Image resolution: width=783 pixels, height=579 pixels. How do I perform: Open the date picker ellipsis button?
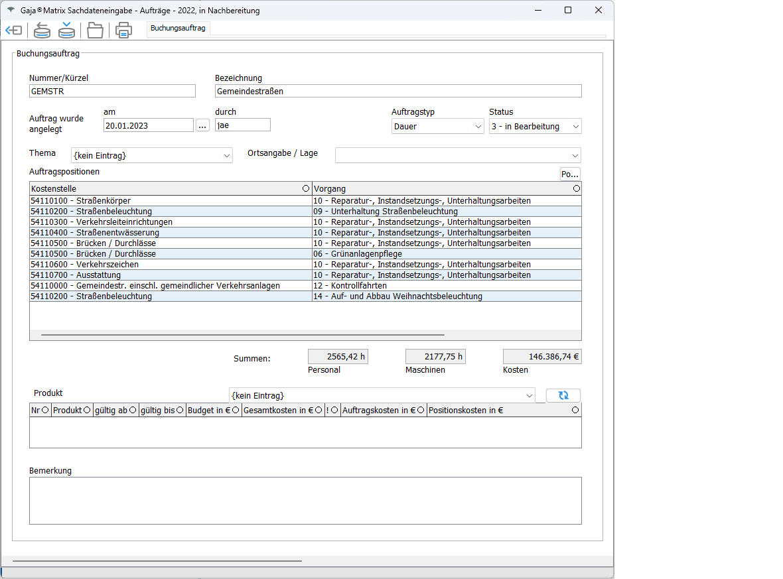coord(202,125)
